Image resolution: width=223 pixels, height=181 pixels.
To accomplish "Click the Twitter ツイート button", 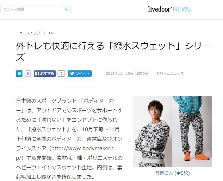I will [x=80, y=74].
